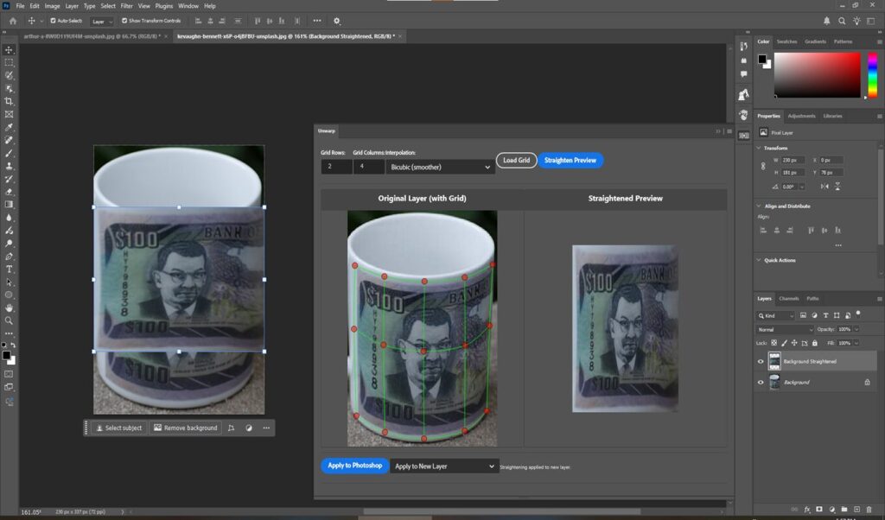The width and height of the screenshot is (885, 520).
Task: Open the options bar settings gear
Action: point(337,21)
